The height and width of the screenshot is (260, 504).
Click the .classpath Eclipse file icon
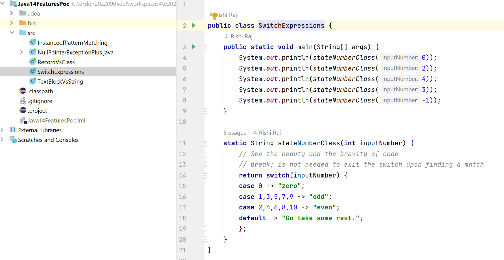[23, 91]
